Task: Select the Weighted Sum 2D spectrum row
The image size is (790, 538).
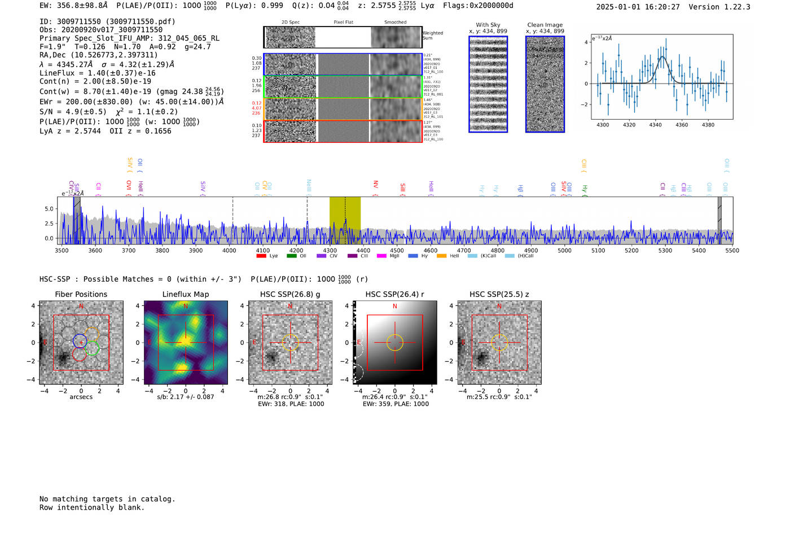Action: (x=343, y=37)
